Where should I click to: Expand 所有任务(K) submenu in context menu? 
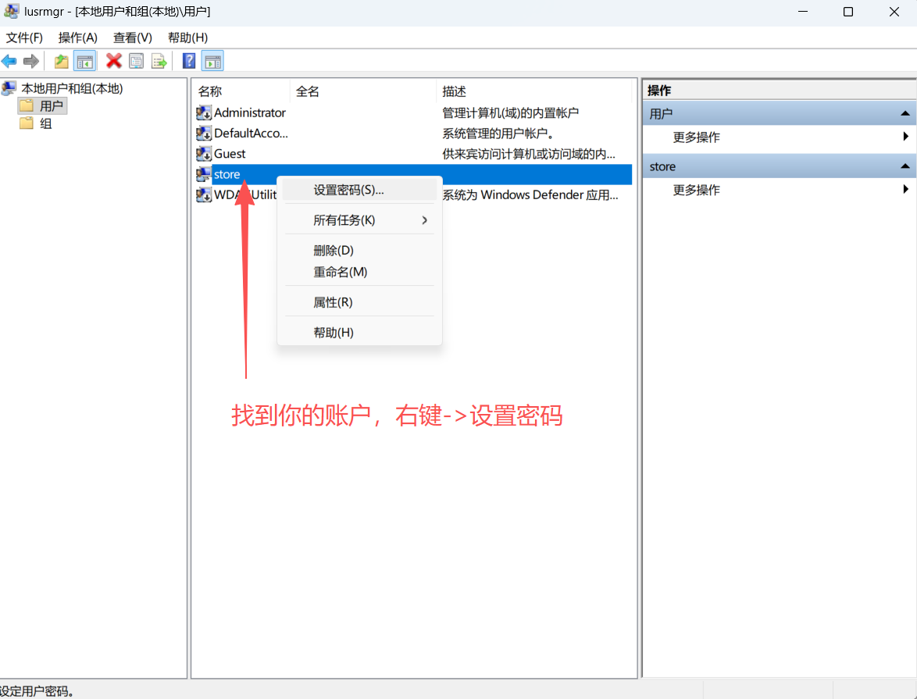point(424,220)
